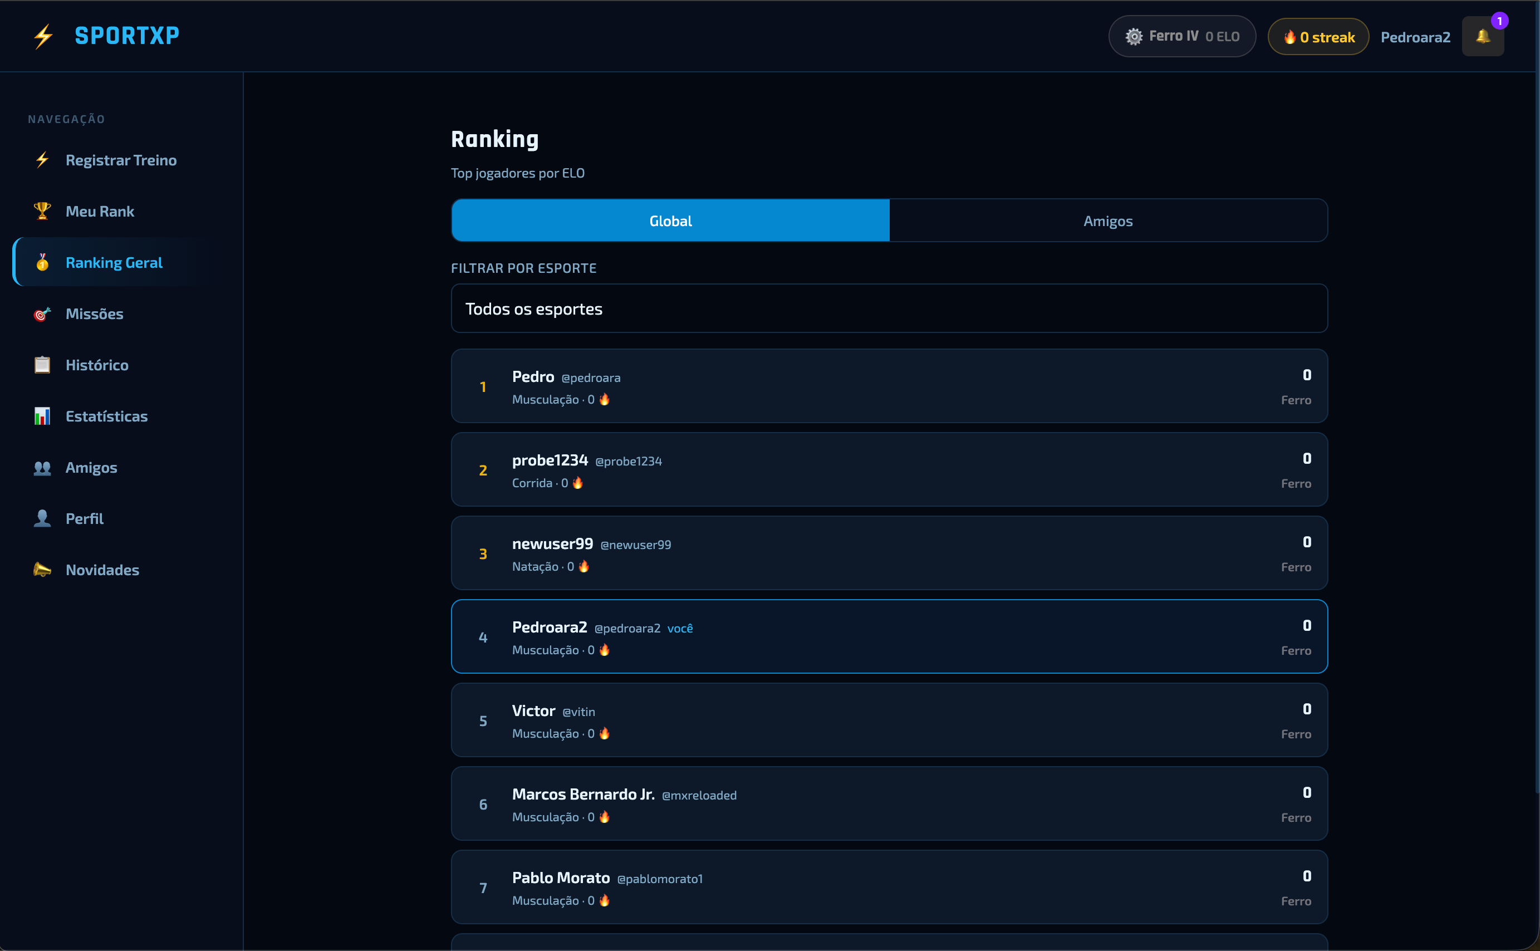Click the 'Top jogadores por ELO' subtitle
The height and width of the screenshot is (951, 1540).
[x=518, y=173]
